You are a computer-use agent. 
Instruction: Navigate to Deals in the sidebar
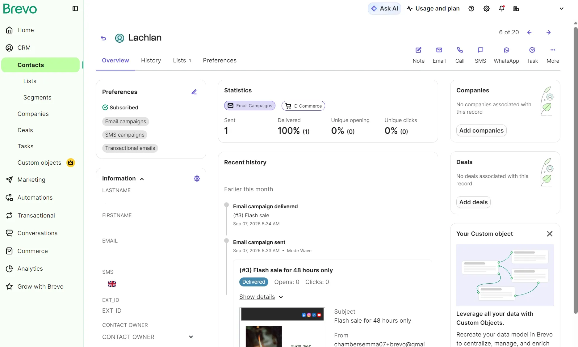point(25,130)
